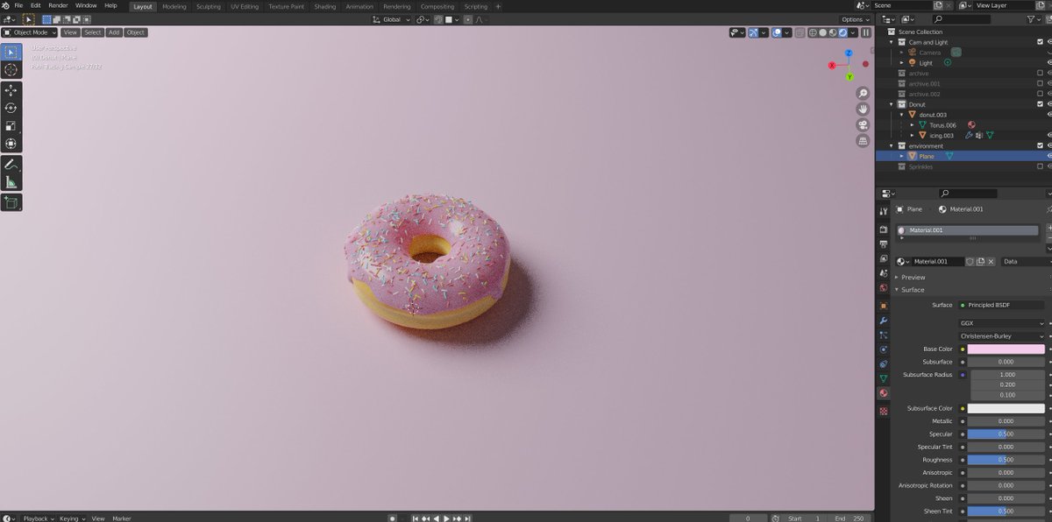Expand the Preview panel
The image size is (1052, 522).
pos(913,277)
